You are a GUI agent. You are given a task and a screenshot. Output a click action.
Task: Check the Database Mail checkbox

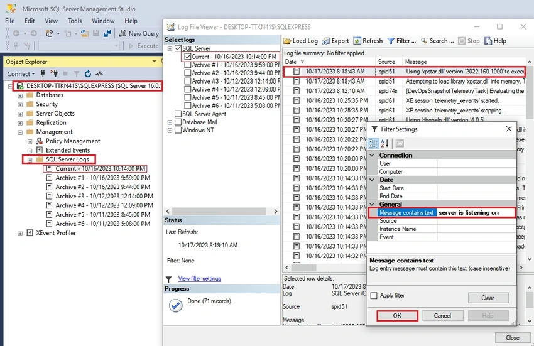tap(178, 122)
